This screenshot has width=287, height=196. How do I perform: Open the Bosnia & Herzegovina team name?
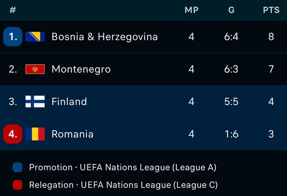pos(105,37)
